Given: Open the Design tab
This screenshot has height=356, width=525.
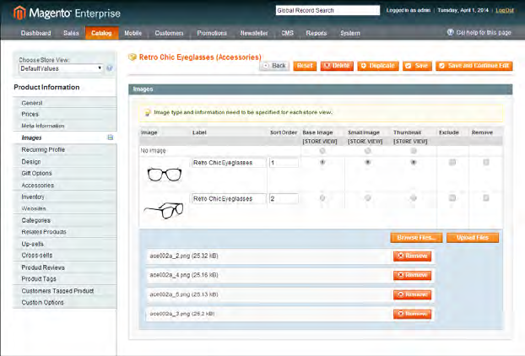Looking at the screenshot, I should click(65, 162).
